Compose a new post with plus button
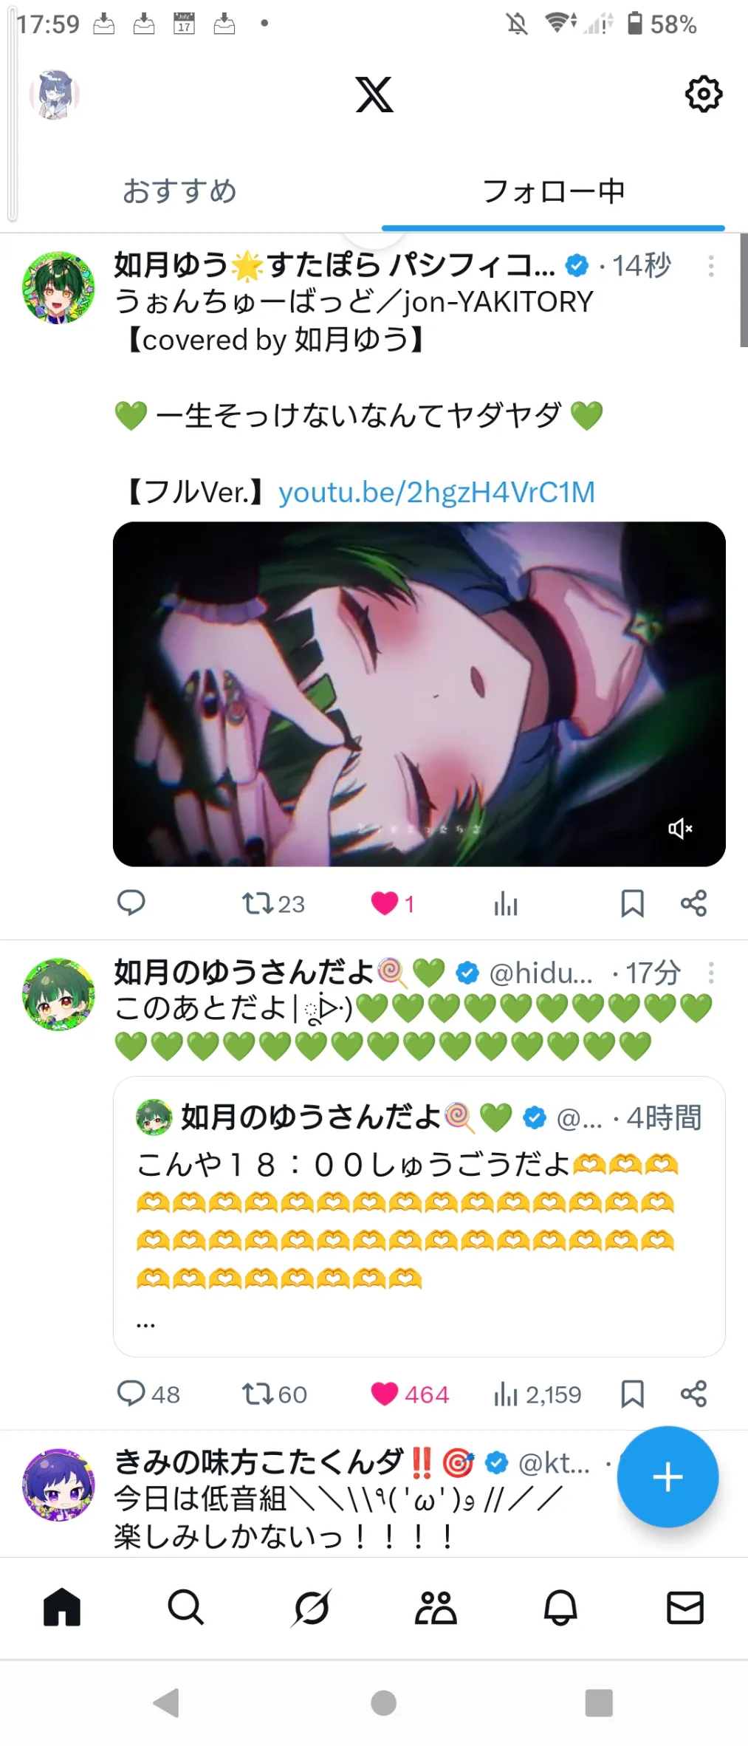The height and width of the screenshot is (1746, 748). 668,1476
